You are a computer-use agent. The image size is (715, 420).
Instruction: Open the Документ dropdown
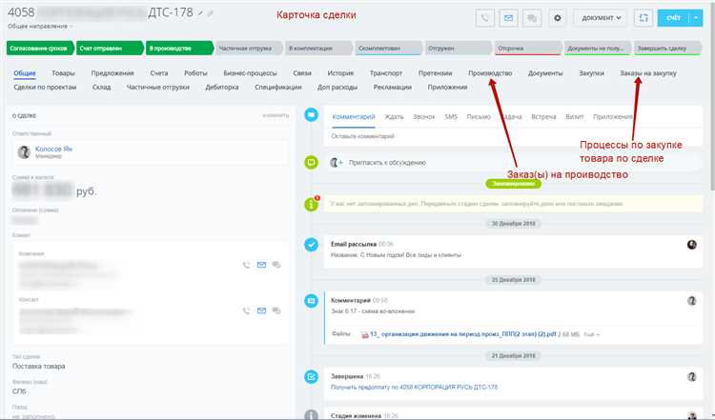click(600, 18)
